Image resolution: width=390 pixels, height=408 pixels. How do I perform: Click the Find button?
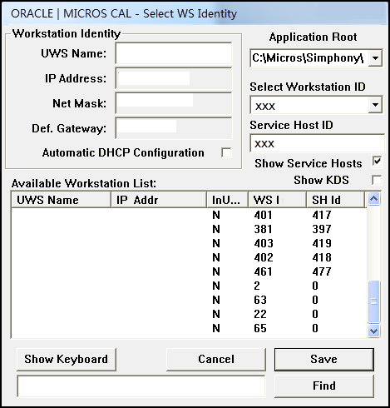tap(324, 386)
